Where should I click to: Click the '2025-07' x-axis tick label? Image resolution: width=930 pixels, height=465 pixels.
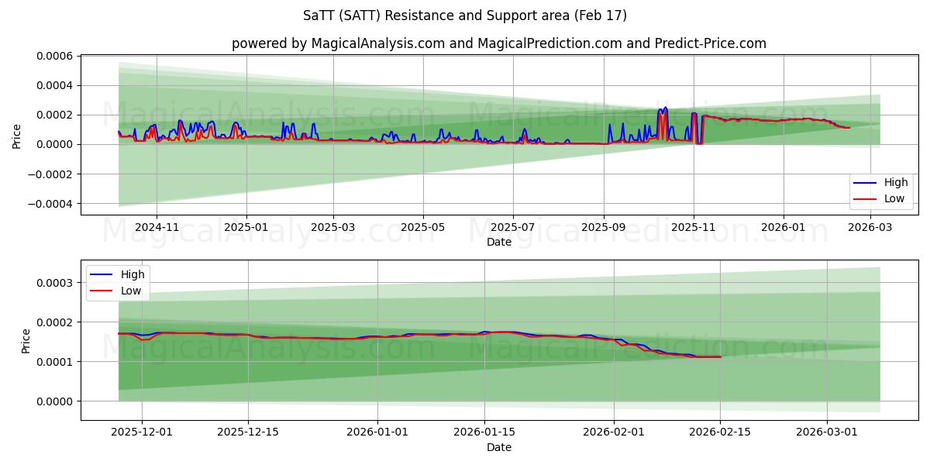click(513, 229)
